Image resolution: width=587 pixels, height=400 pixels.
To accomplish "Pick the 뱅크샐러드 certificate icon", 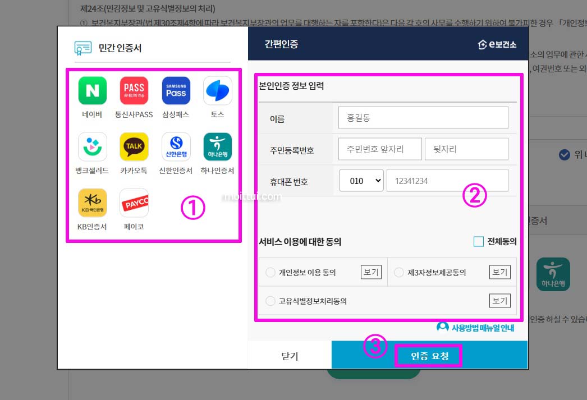I will click(91, 146).
